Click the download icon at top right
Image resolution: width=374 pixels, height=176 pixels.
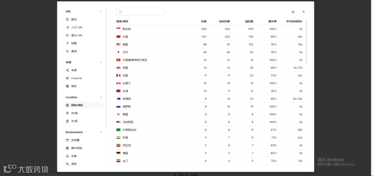[x=293, y=12]
